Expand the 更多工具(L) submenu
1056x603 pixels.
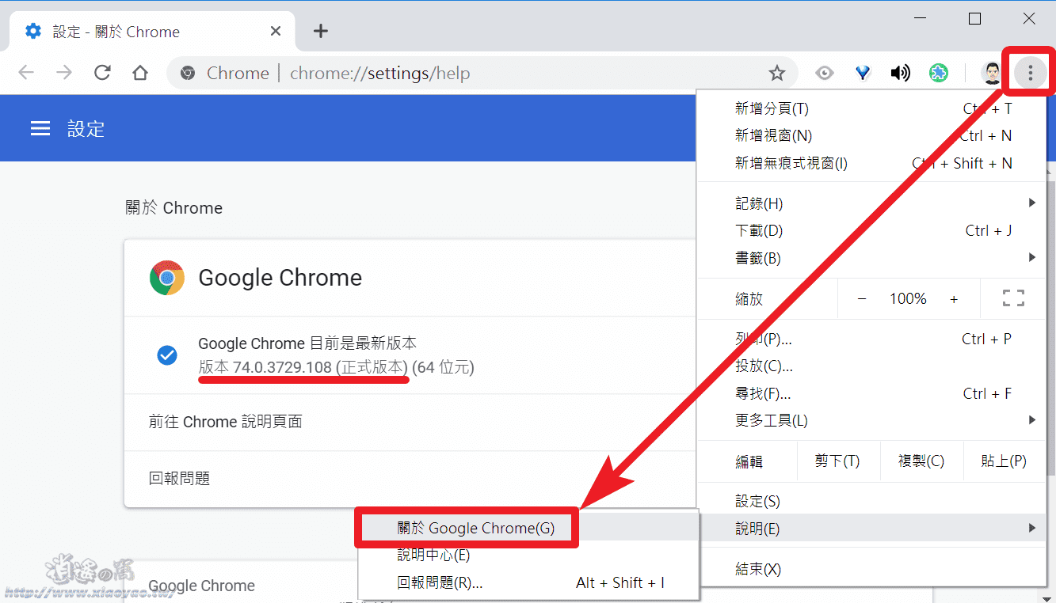872,420
